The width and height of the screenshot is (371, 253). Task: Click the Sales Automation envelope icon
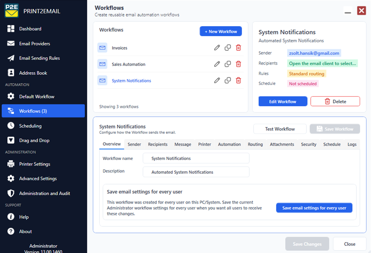click(x=103, y=64)
